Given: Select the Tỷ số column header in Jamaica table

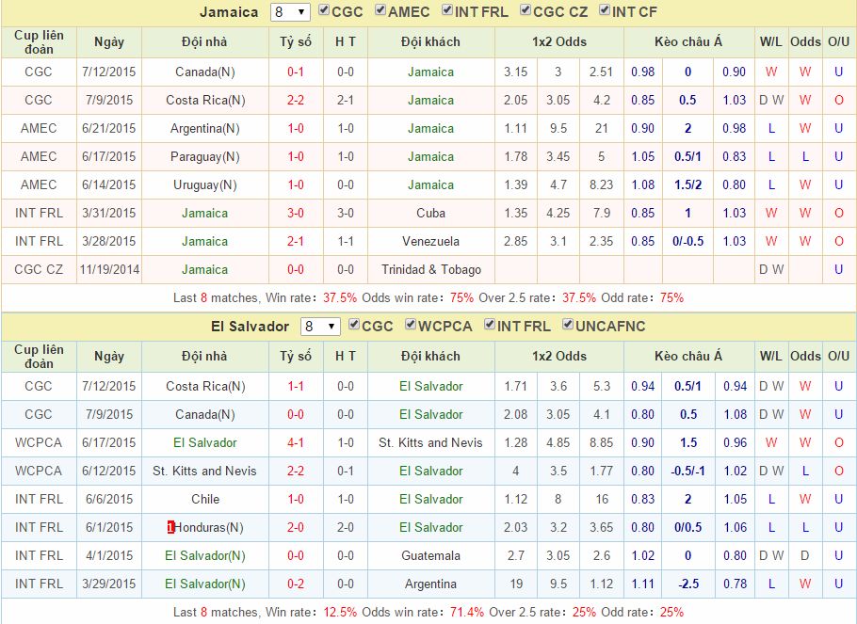Looking at the screenshot, I should tap(296, 42).
